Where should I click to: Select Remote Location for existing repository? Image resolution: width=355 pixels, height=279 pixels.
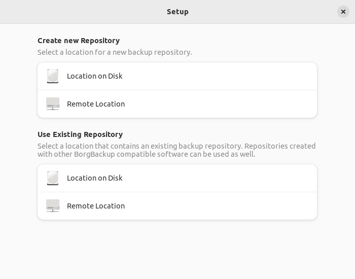tap(177, 206)
